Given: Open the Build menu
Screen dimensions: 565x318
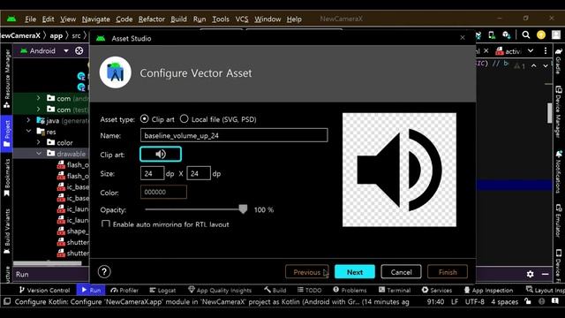Looking at the screenshot, I should (178, 19).
